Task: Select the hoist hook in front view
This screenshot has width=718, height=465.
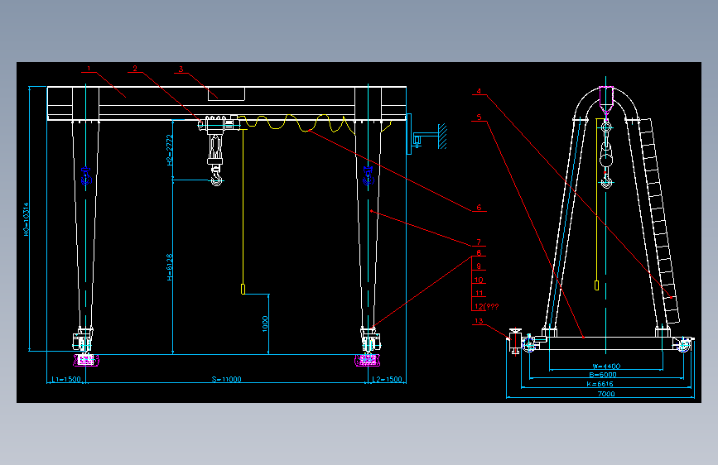Action: tap(217, 176)
